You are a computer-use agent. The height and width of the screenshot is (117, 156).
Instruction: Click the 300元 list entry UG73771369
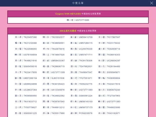coord(81,90)
